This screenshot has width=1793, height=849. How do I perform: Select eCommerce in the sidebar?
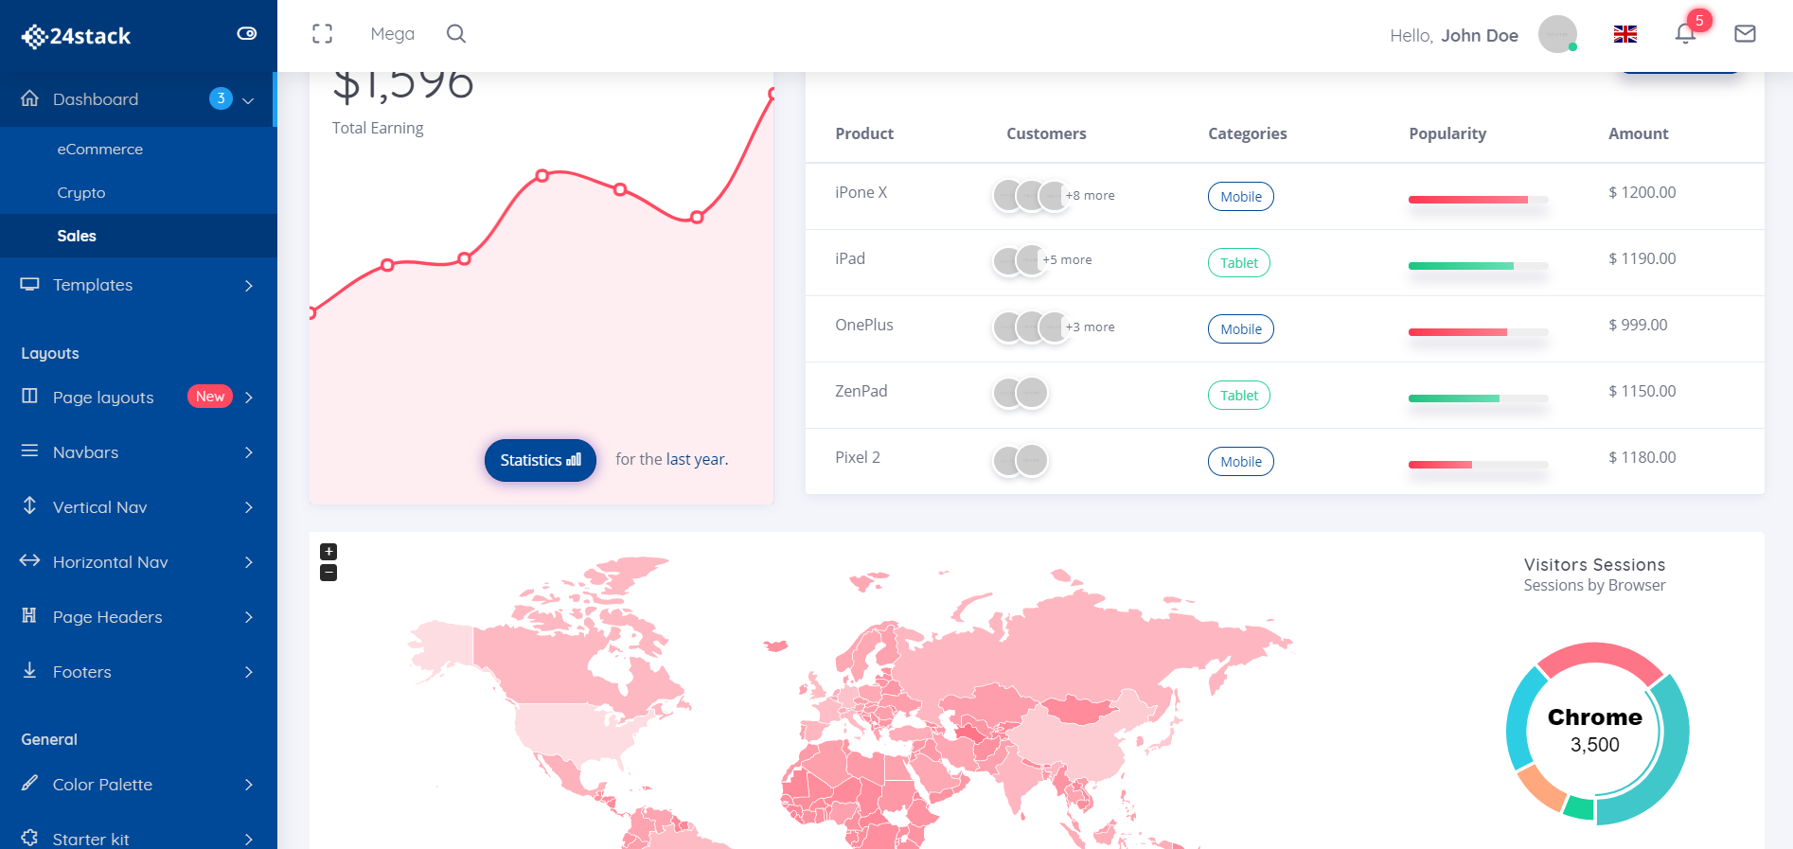tap(100, 150)
